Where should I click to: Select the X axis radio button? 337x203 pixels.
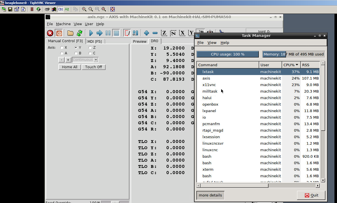62,48
